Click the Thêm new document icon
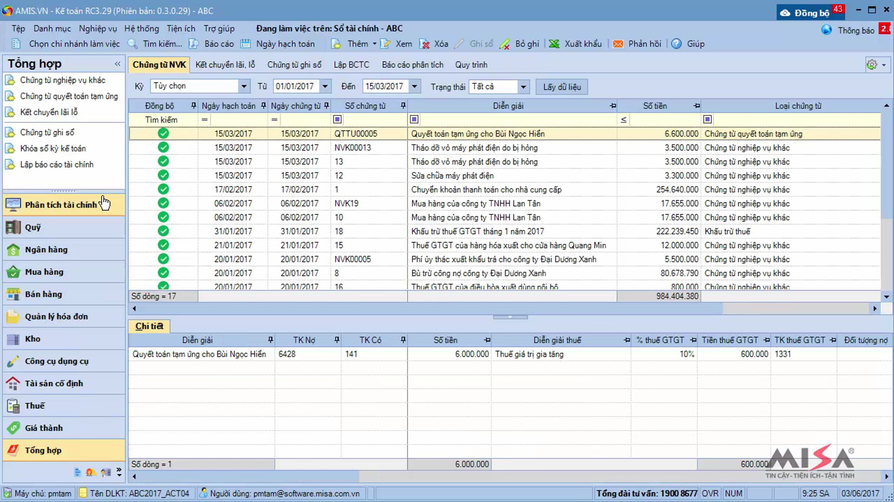This screenshot has width=894, height=502. point(336,44)
